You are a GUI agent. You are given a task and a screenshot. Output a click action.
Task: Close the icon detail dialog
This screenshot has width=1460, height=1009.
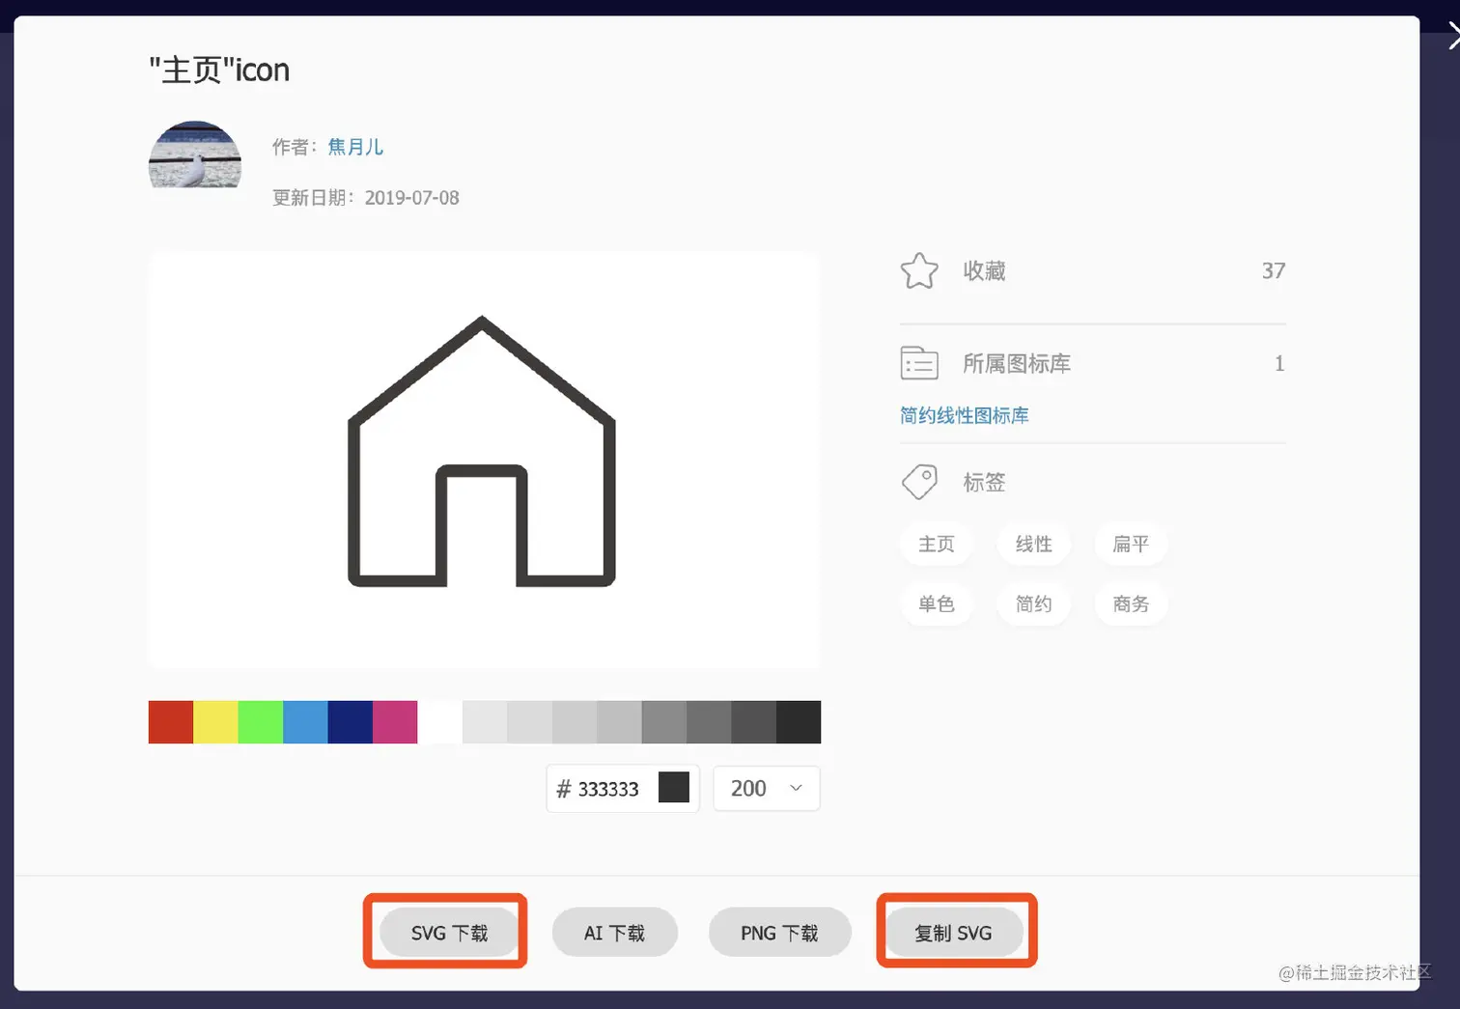(1452, 39)
